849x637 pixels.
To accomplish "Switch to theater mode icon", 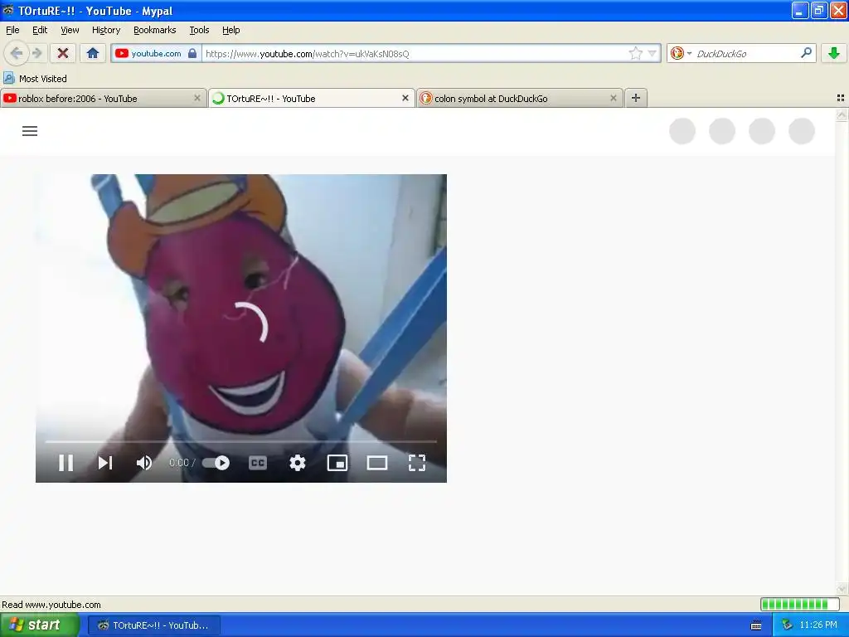I will pos(377,463).
